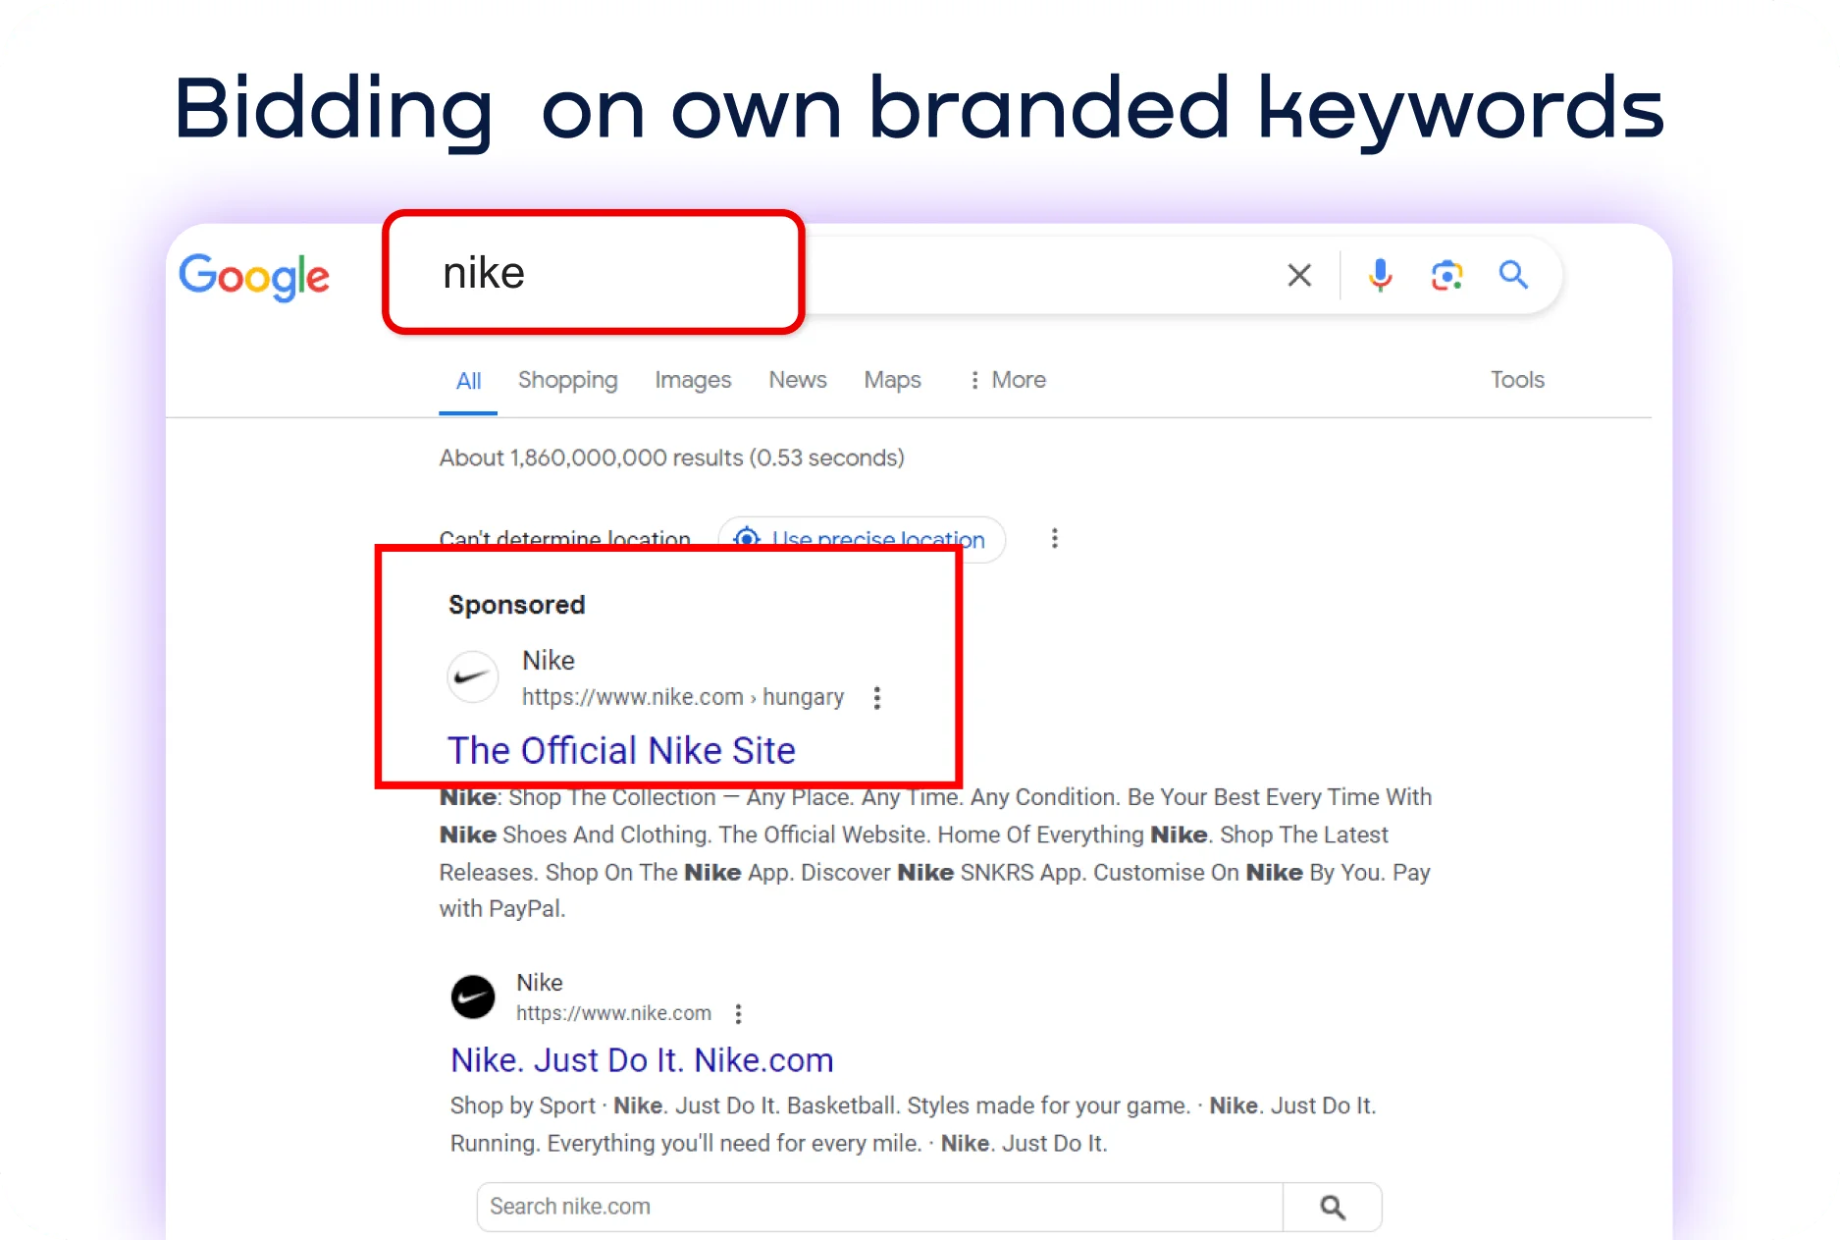This screenshot has height=1240, width=1840.
Task: Switch to the Images tab
Action: pyautogui.click(x=693, y=380)
